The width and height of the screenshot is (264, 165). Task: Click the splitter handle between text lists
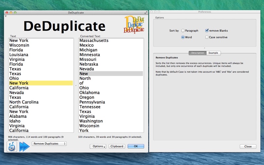coord(76,85)
